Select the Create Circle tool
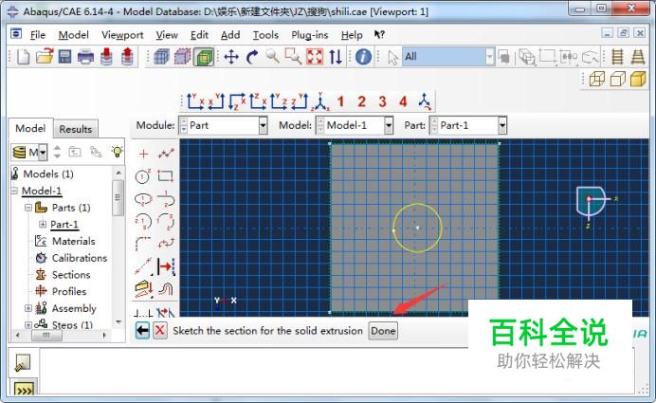The image size is (656, 403). [142, 176]
